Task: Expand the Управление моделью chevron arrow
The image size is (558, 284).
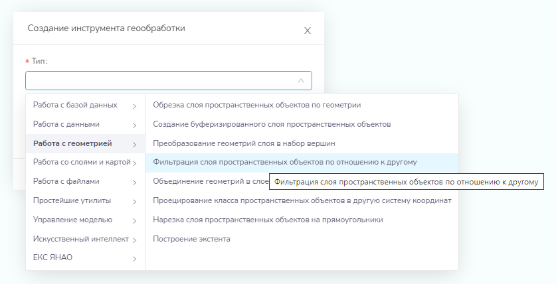Action: pos(134,220)
